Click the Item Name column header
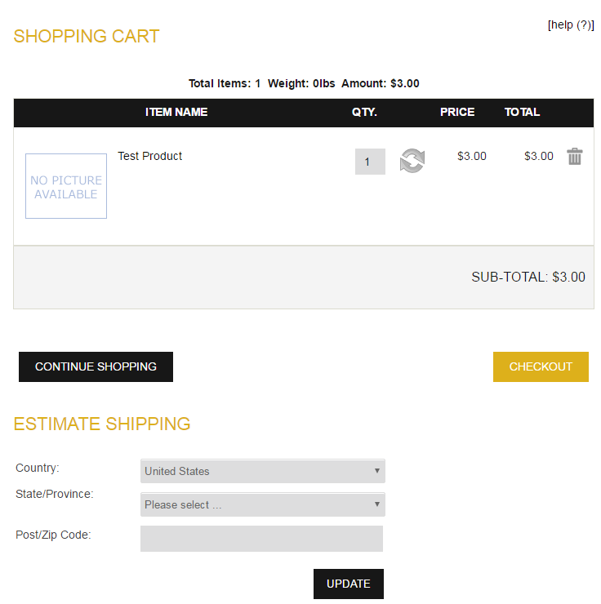 [x=176, y=112]
